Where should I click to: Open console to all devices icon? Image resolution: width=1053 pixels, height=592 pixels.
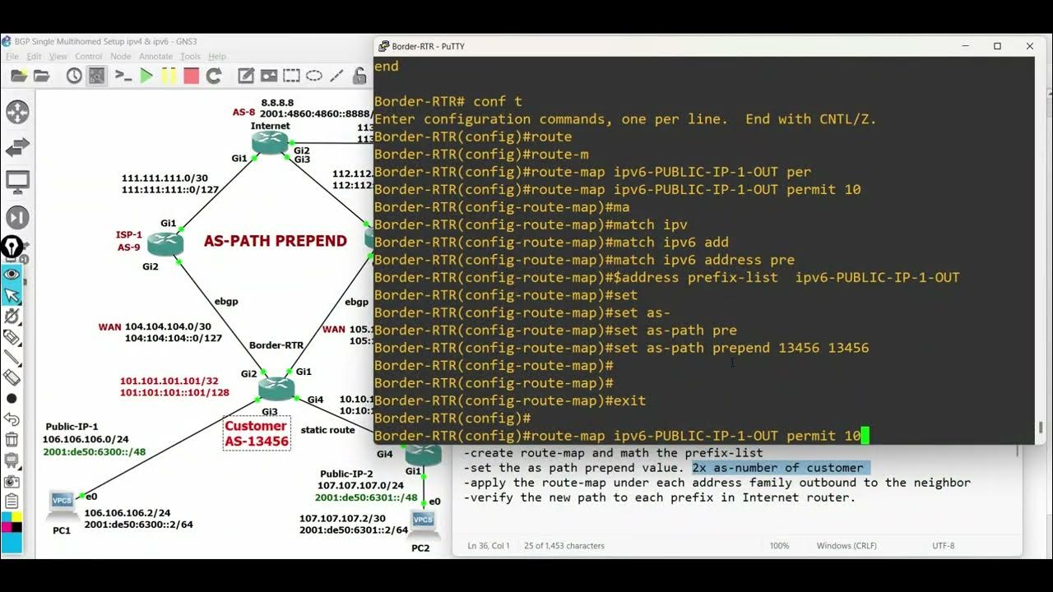[x=123, y=76]
